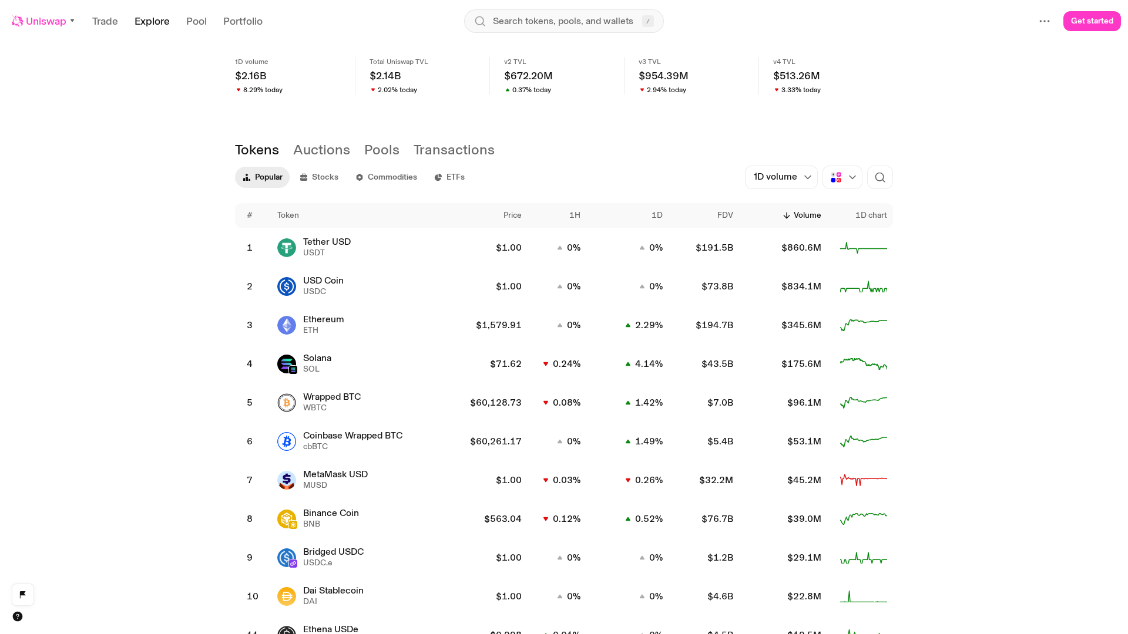Click the Ethereum token logo

tap(287, 325)
